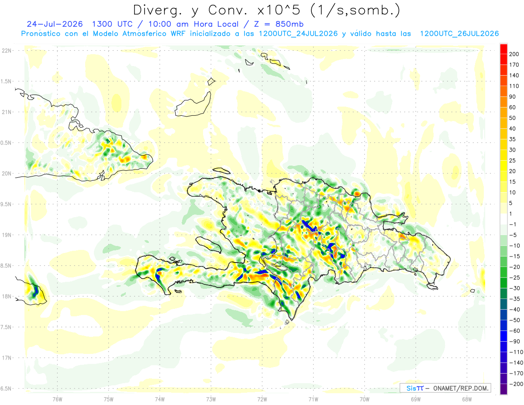524x405 pixels.
Task: Click the 17N latitude label
Action: [x=6, y=358]
